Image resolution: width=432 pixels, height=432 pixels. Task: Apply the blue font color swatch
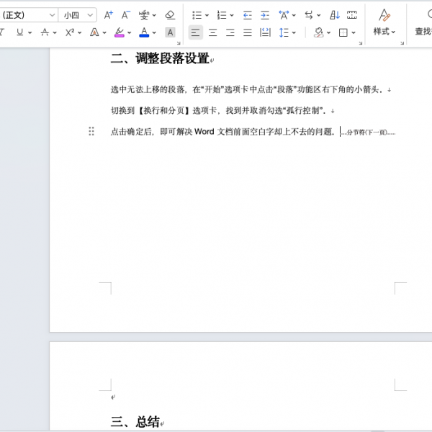[144, 32]
